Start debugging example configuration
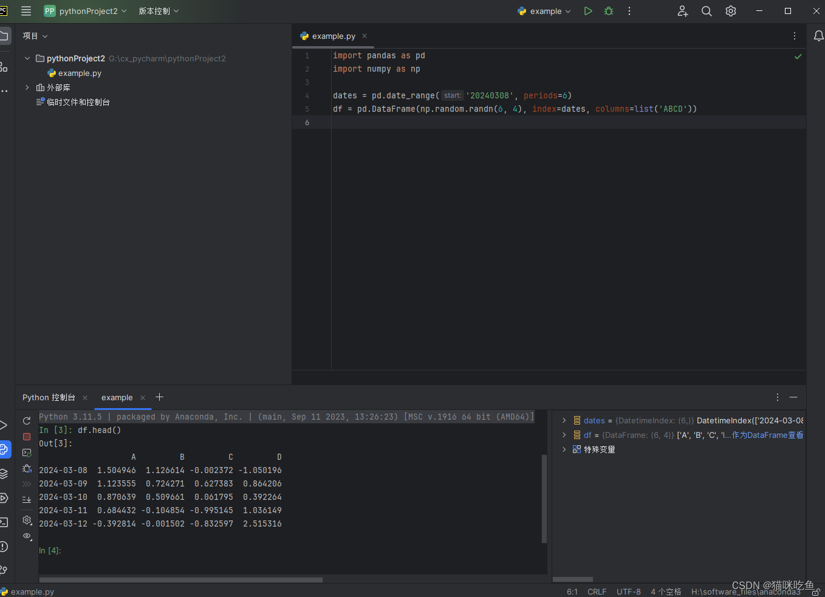The height and width of the screenshot is (597, 825). coord(609,11)
